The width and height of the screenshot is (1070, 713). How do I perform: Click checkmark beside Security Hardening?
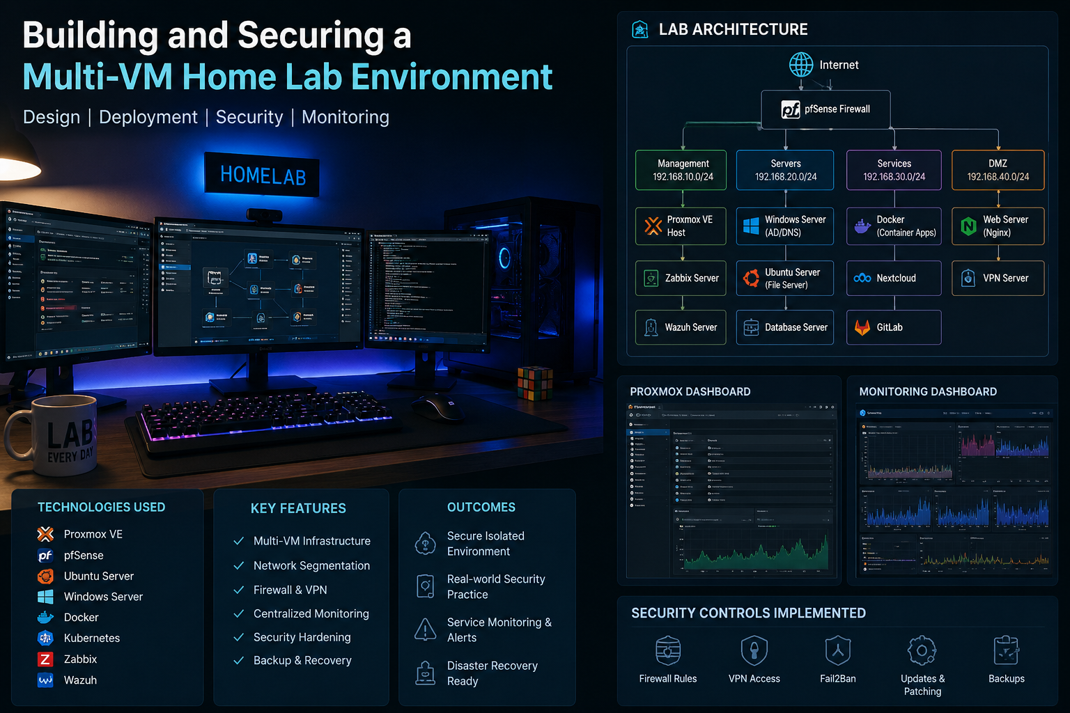(239, 637)
